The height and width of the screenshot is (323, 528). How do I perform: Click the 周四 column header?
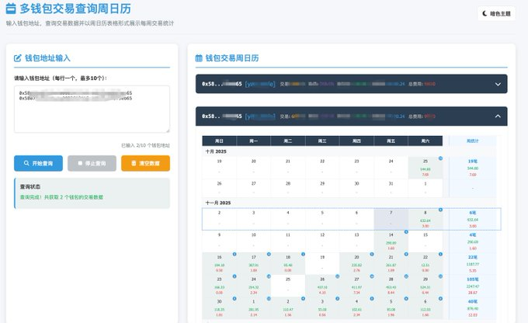(356, 141)
